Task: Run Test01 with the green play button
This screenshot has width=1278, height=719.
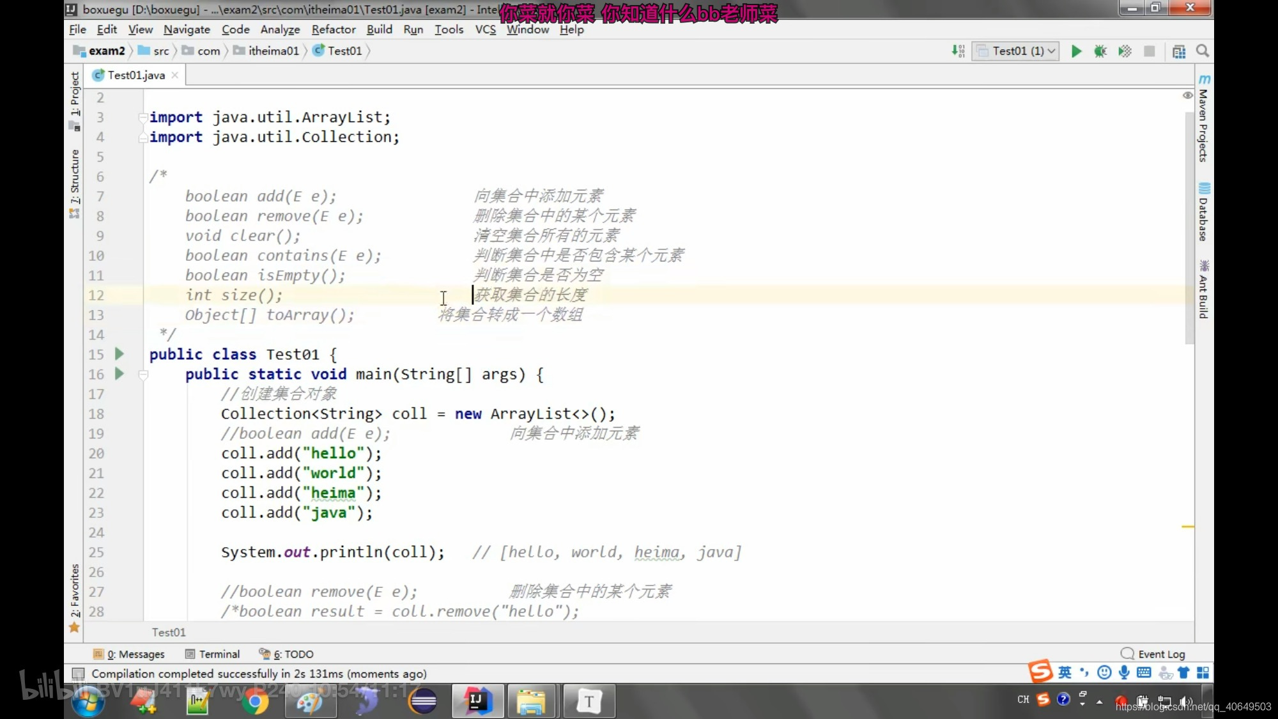Action: point(1076,51)
